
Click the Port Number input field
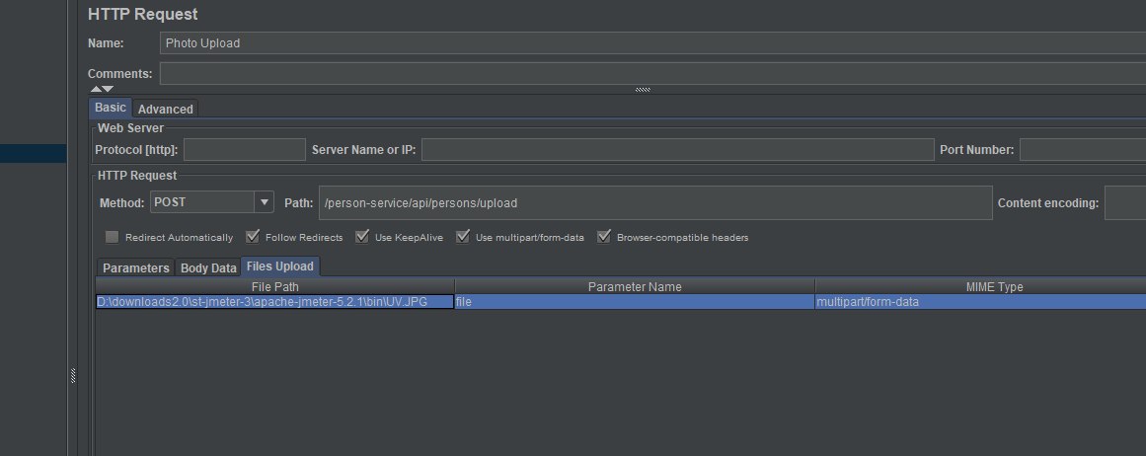pyautogui.click(x=1083, y=150)
